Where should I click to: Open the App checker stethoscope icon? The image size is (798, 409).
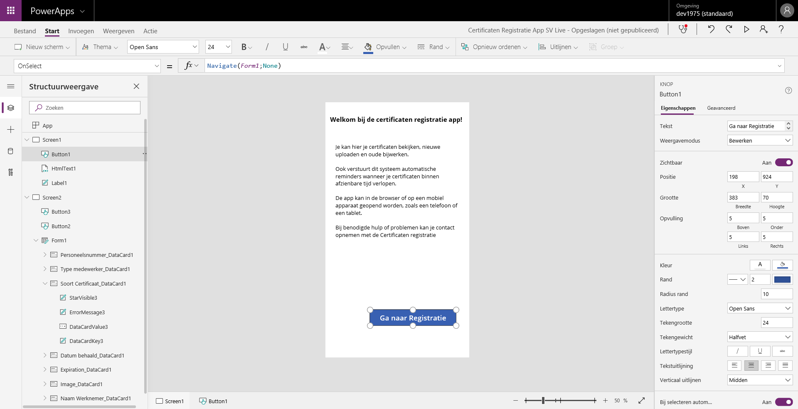tap(683, 29)
